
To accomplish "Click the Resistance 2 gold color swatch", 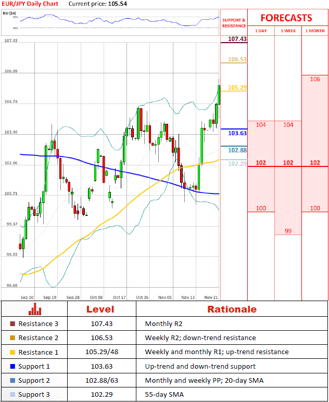I will [x=12, y=338].
